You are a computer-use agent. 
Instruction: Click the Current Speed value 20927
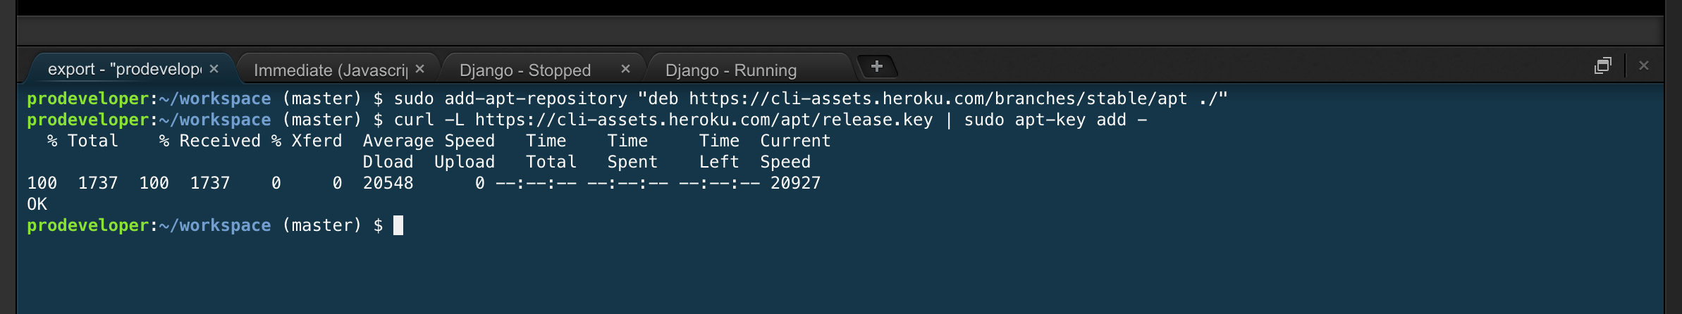(x=795, y=183)
